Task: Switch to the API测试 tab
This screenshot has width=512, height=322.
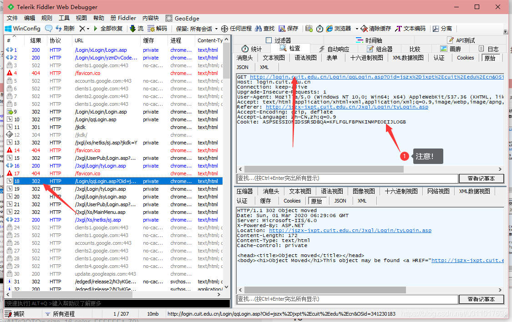Action: (x=461, y=40)
